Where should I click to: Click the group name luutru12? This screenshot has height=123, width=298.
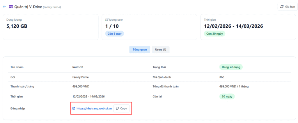tap(78, 67)
